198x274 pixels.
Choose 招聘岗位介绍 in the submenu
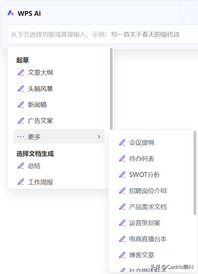[x=148, y=191]
